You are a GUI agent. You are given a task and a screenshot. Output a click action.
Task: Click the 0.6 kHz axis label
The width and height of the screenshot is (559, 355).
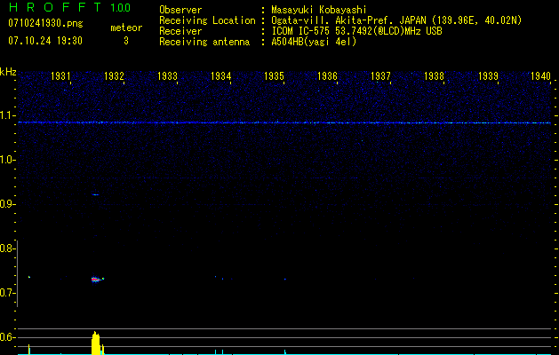7,337
